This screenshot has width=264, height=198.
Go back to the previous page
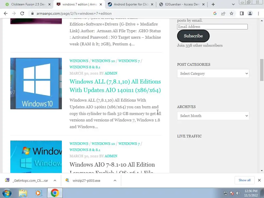(x=6, y=13)
